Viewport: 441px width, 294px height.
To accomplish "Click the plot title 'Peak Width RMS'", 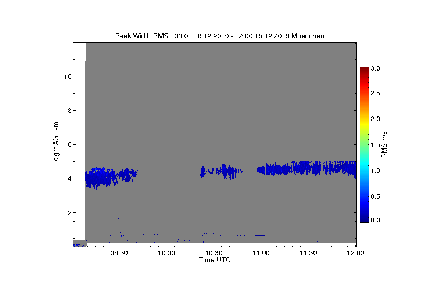I will [142, 36].
